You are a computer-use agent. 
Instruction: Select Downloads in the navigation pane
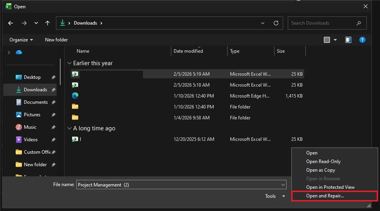[x=30, y=90]
